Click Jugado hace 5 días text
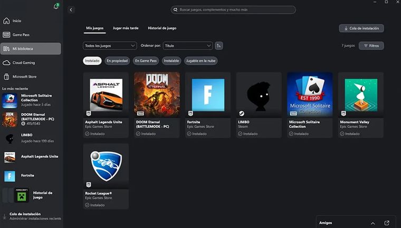This screenshot has width=401, height=228. (x=36, y=105)
